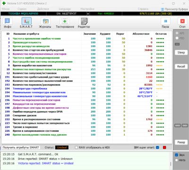Viewport: 189px width, 170px height.
Task: Click the Просмотр буфера buffer view icon
Action: (162, 9)
